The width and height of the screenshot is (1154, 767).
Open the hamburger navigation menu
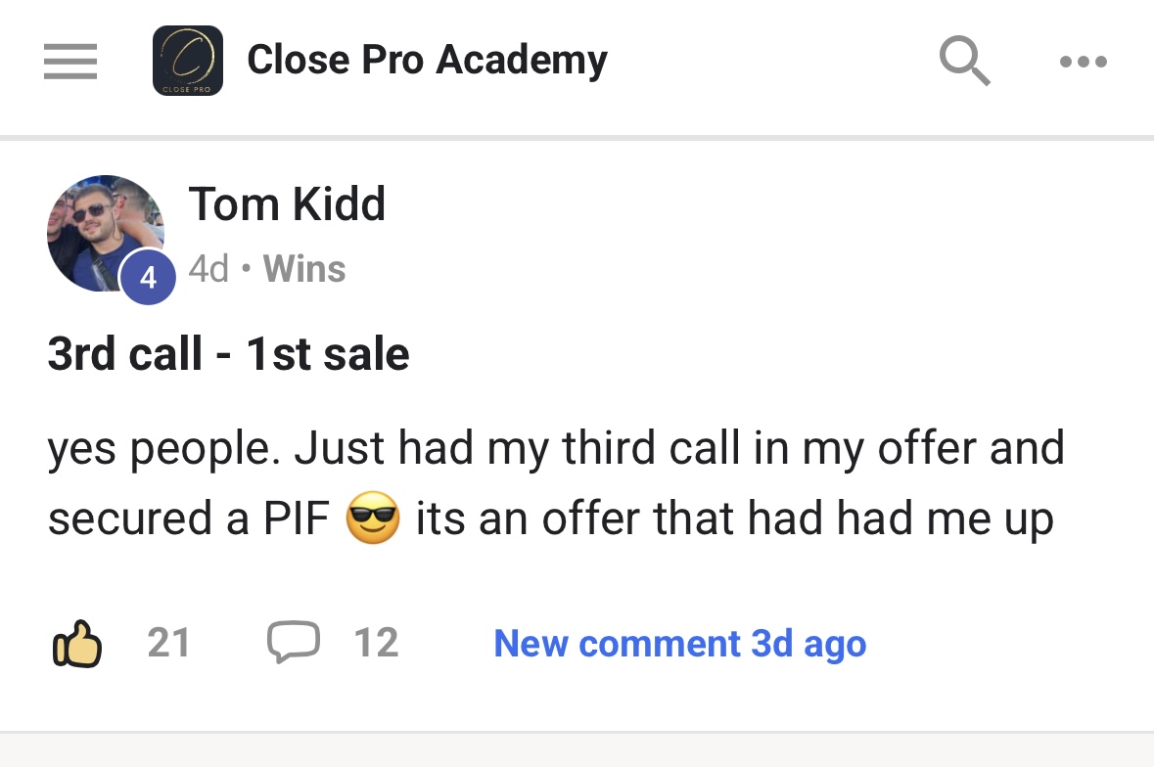pyautogui.click(x=70, y=61)
